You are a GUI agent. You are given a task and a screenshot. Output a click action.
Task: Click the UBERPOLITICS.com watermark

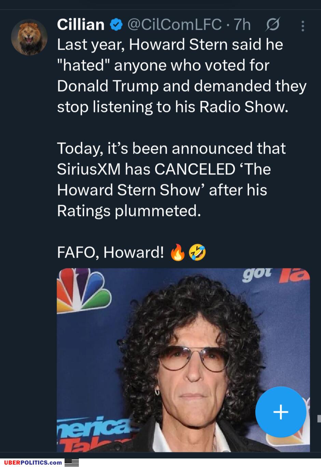click(33, 463)
